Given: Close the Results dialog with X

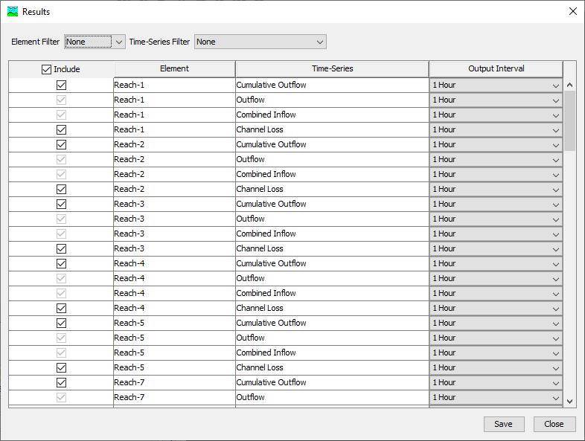Looking at the screenshot, I should point(573,11).
